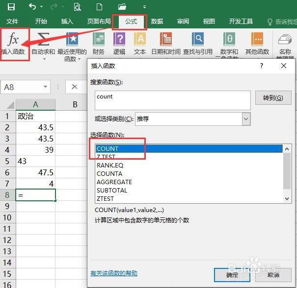The width and height of the screenshot is (297, 288).
Task: Open the 查找与引用 functions icon
Action: click(198, 39)
